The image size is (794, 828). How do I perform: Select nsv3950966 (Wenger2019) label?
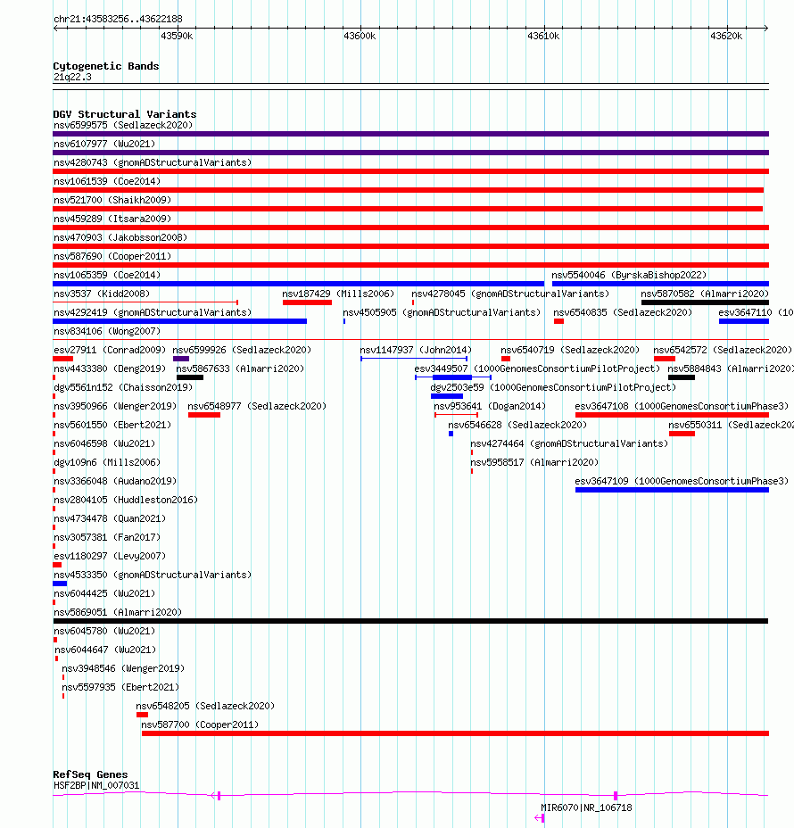point(115,407)
